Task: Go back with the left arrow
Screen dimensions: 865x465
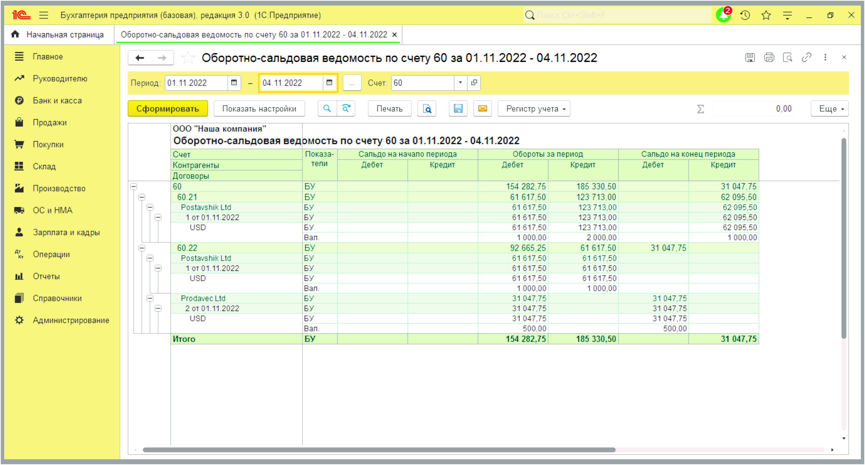Action: click(140, 58)
